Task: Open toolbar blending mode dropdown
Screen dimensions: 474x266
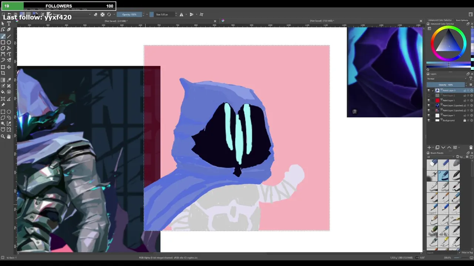Action: point(71,14)
